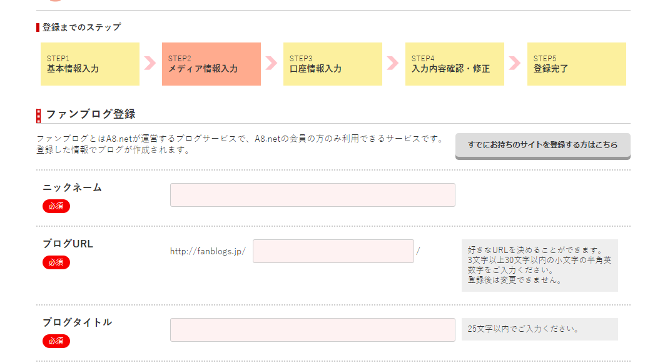Click the 必須 badge under ニックネーム
The image size is (665, 363).
tap(56, 206)
